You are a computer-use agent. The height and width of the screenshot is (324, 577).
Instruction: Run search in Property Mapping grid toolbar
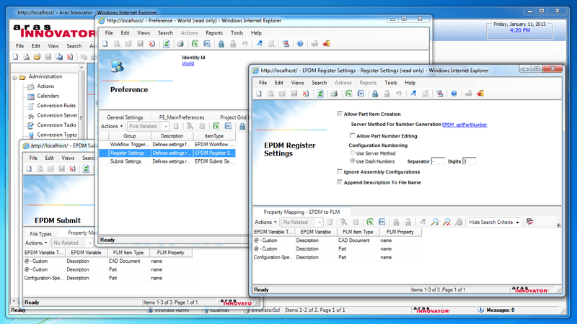435,222
